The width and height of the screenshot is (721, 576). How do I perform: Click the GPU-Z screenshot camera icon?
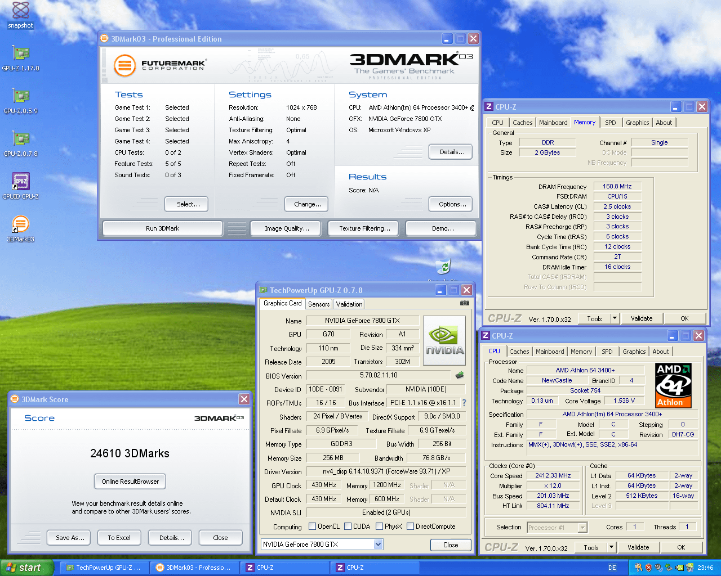coord(464,303)
